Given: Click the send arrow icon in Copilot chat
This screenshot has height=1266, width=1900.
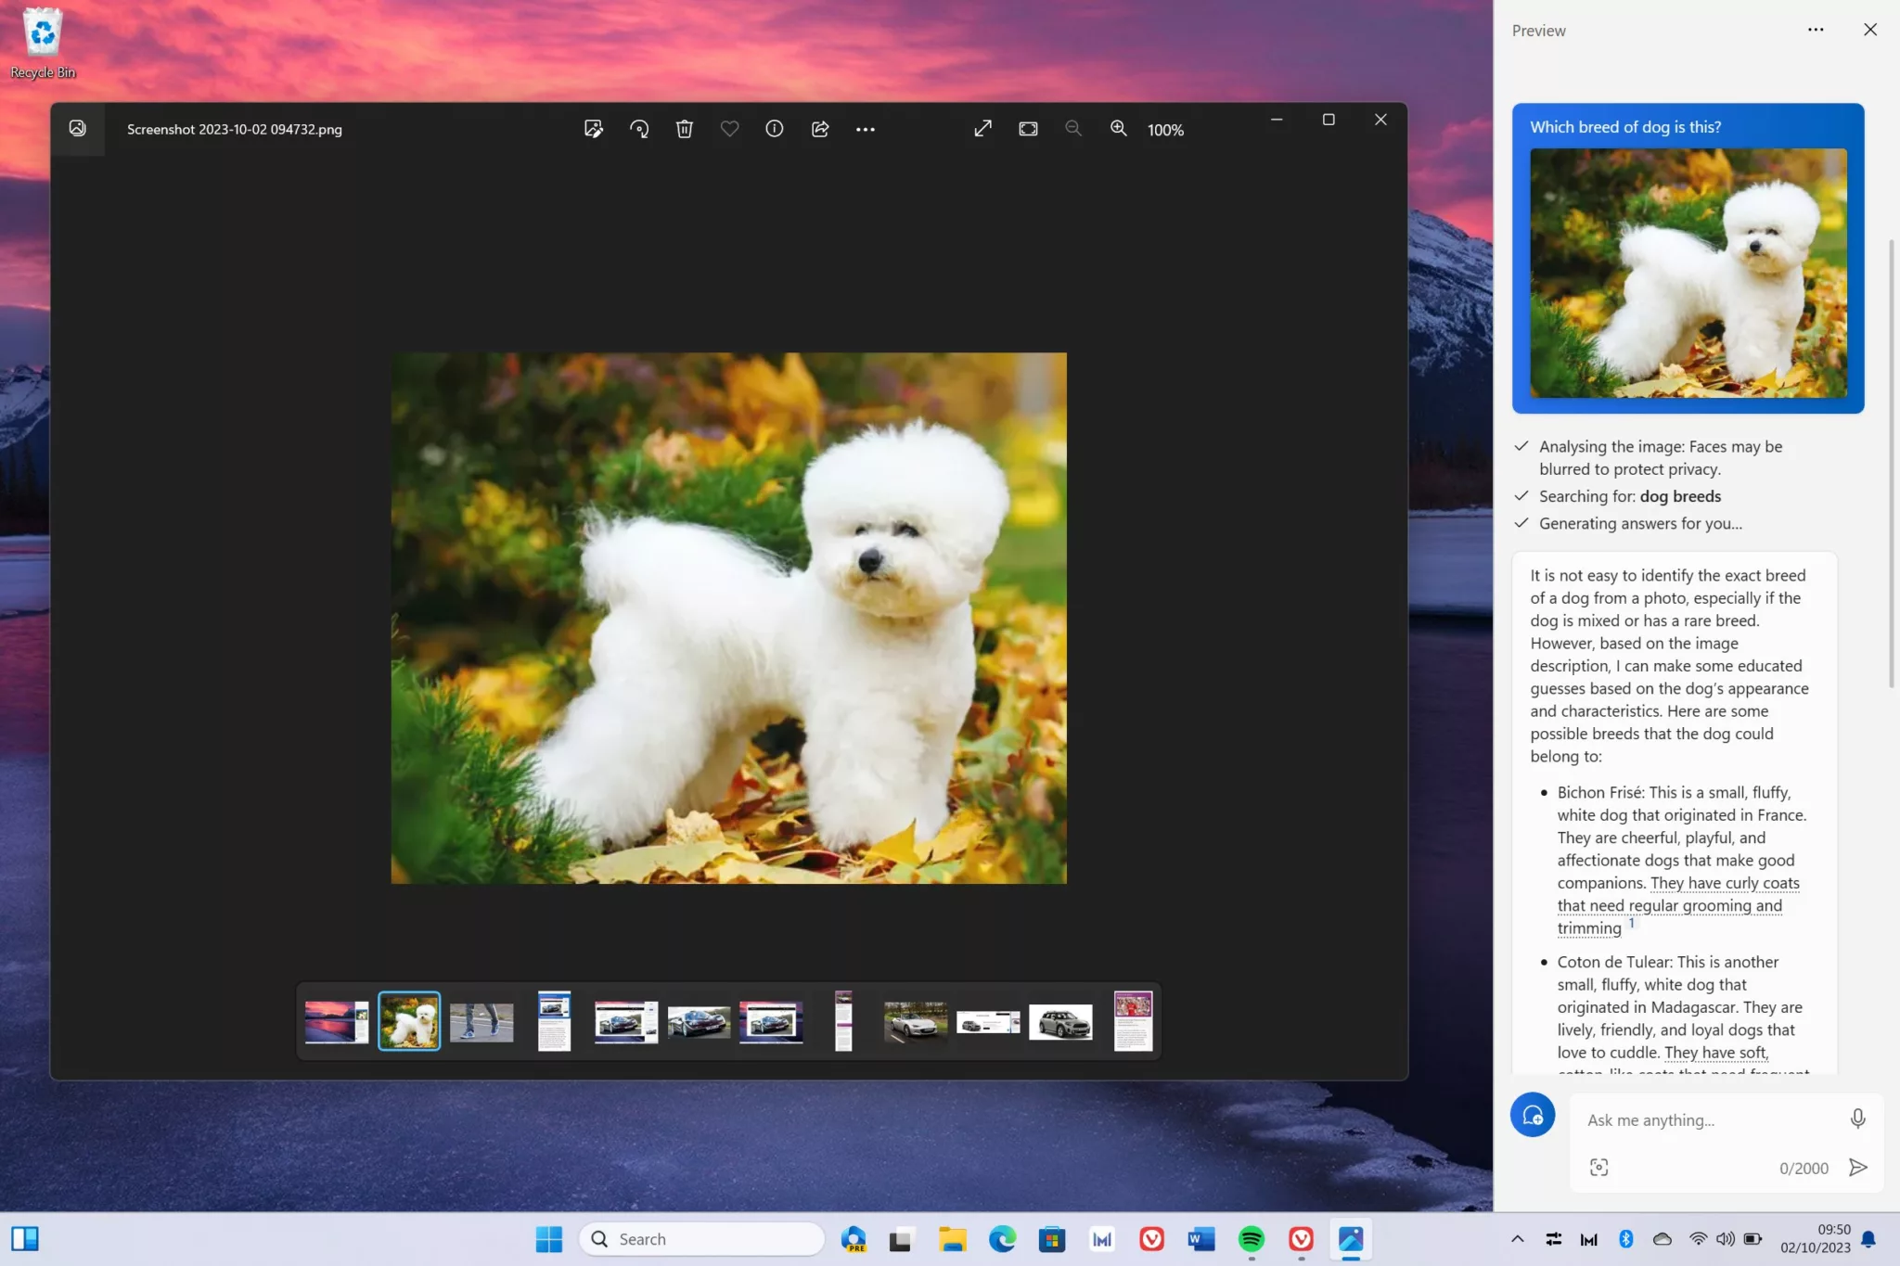Looking at the screenshot, I should pyautogui.click(x=1857, y=1168).
